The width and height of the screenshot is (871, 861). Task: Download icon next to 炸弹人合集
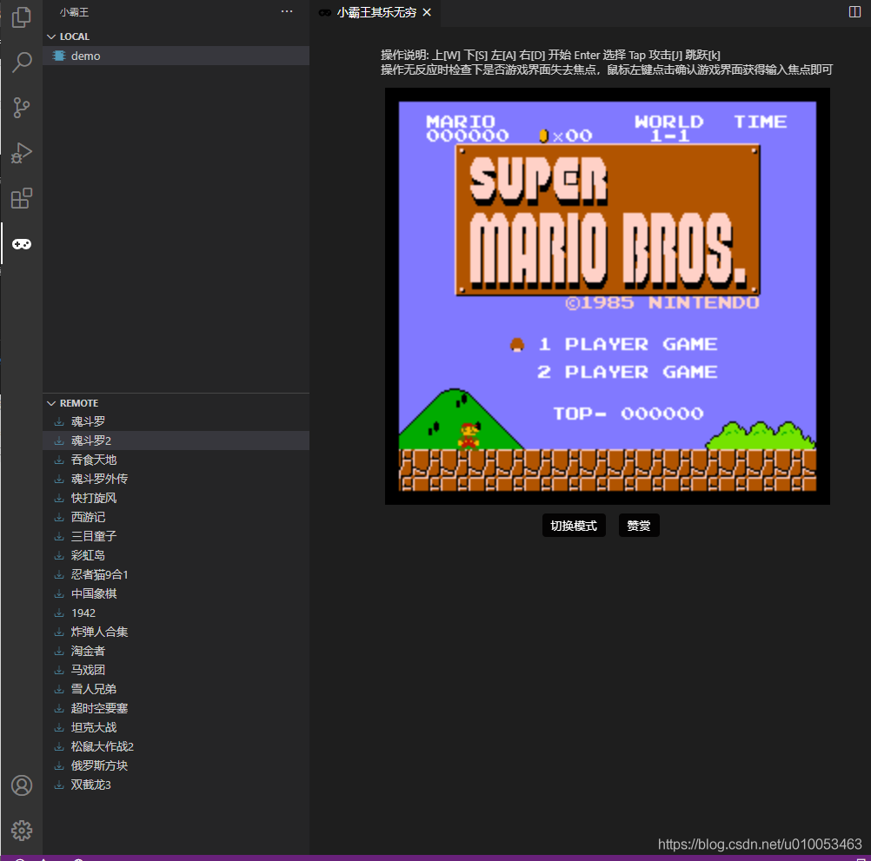59,633
